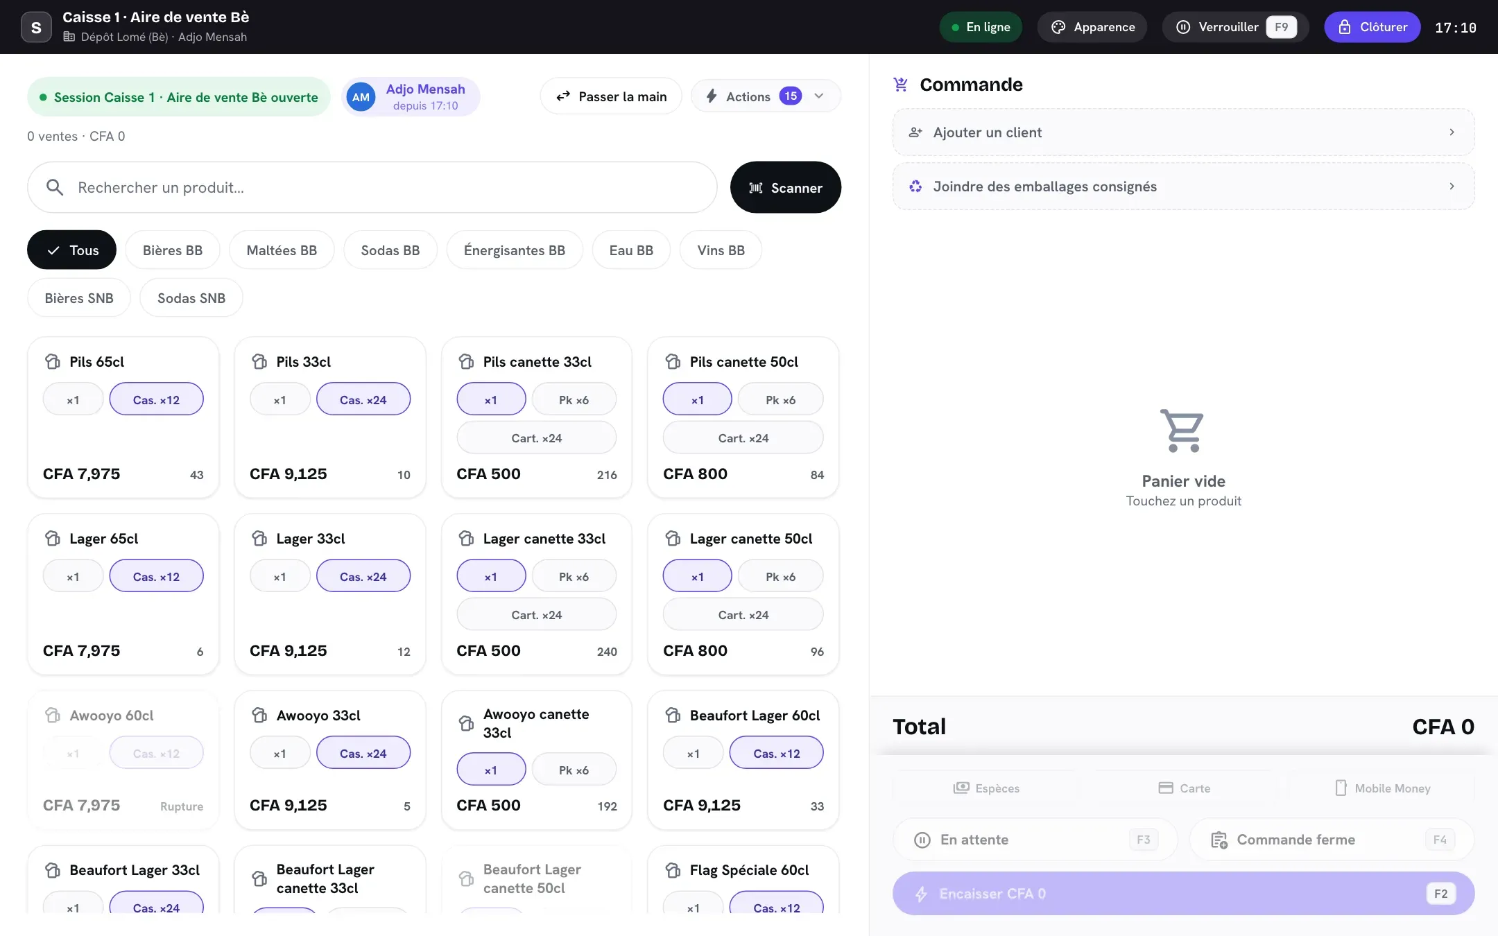The image size is (1498, 936).
Task: Click Verrouiller F9 button
Action: [1236, 27]
